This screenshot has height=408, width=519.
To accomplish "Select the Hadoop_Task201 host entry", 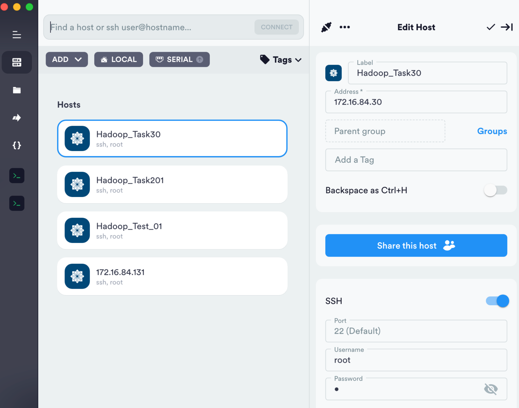I will (172, 184).
